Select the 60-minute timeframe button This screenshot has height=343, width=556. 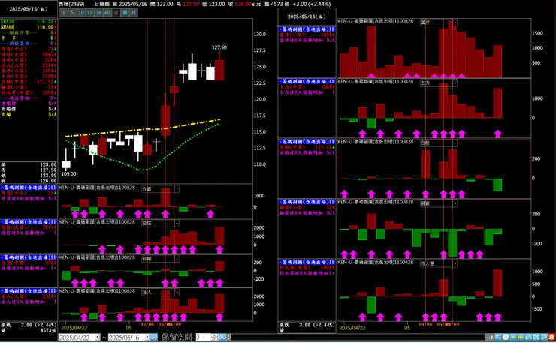point(107,13)
